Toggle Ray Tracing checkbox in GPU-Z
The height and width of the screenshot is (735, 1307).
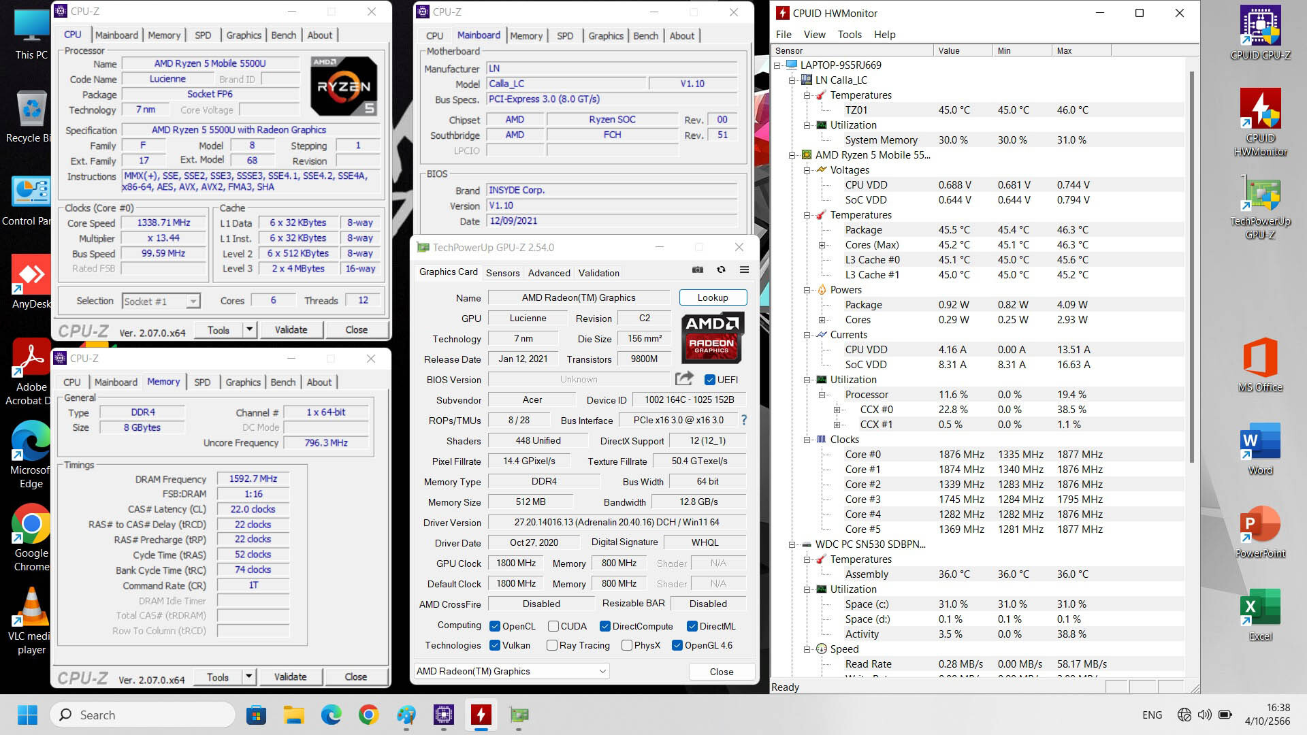coord(552,645)
